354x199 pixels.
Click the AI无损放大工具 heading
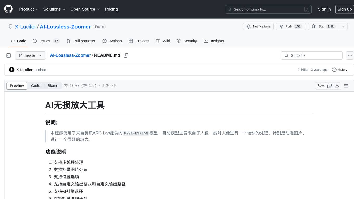pyautogui.click(x=75, y=105)
